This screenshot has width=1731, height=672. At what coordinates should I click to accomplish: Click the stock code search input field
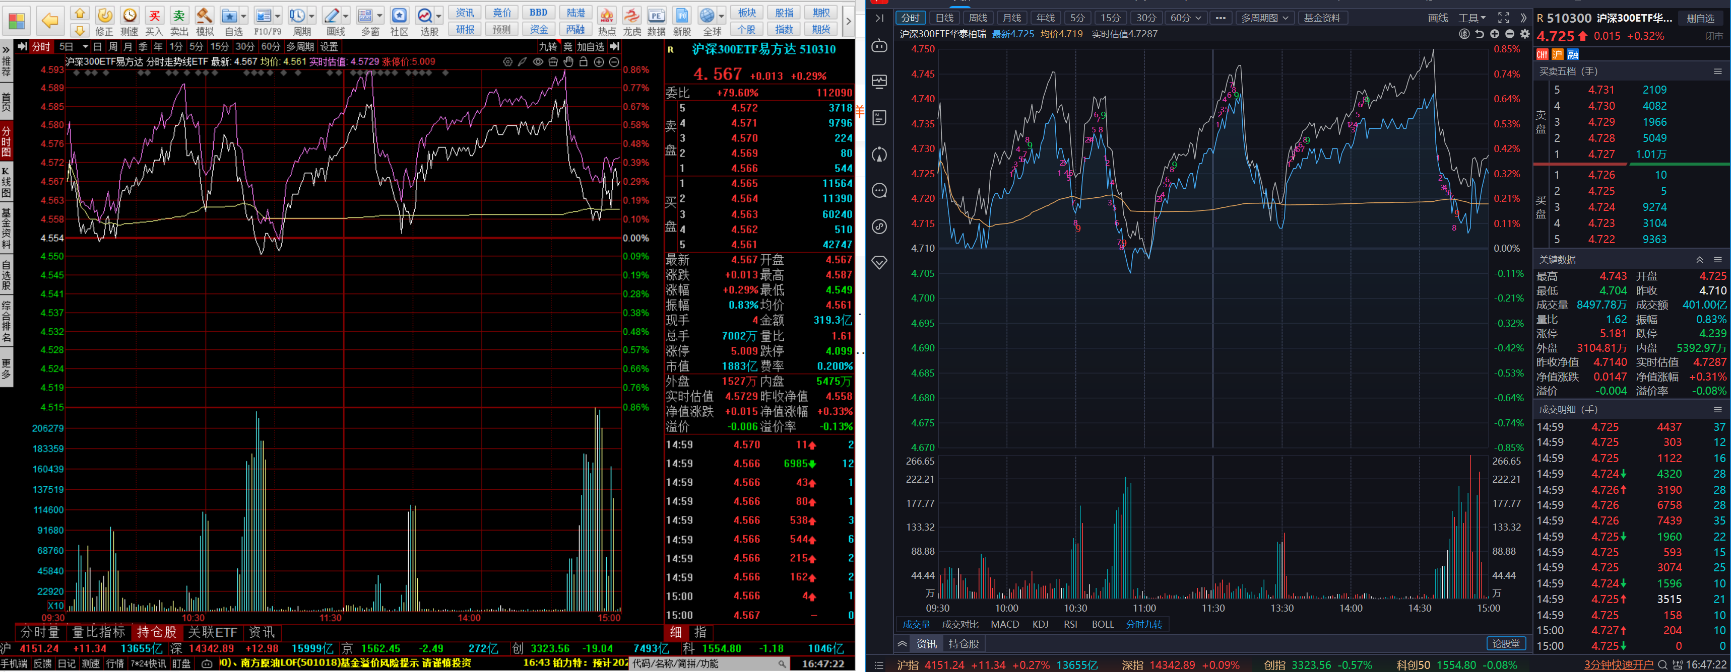[706, 663]
